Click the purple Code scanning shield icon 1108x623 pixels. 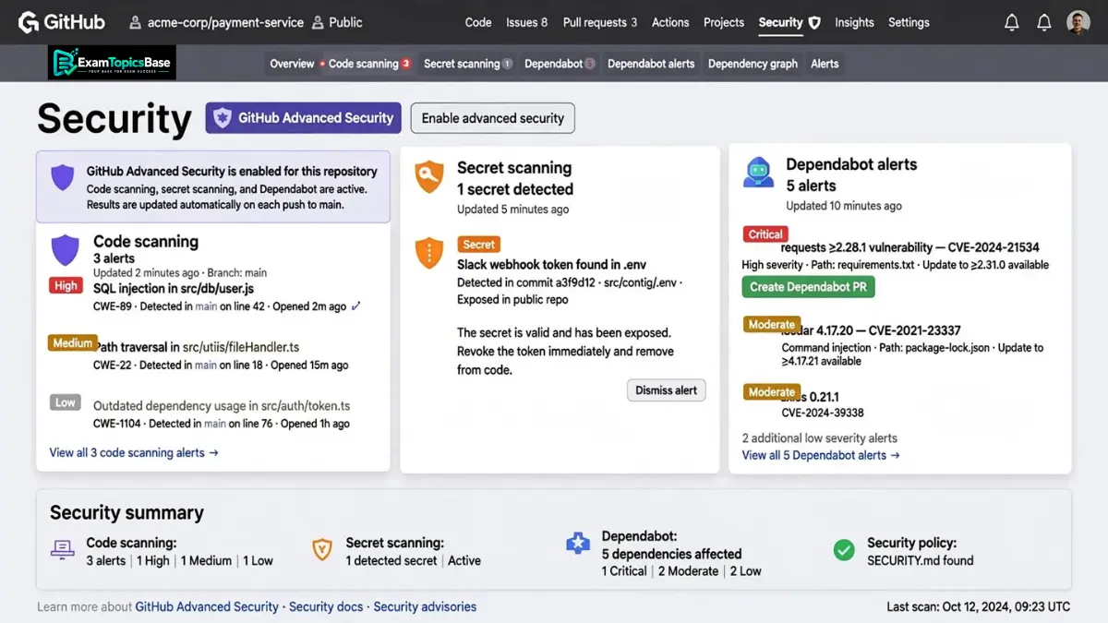[65, 250]
